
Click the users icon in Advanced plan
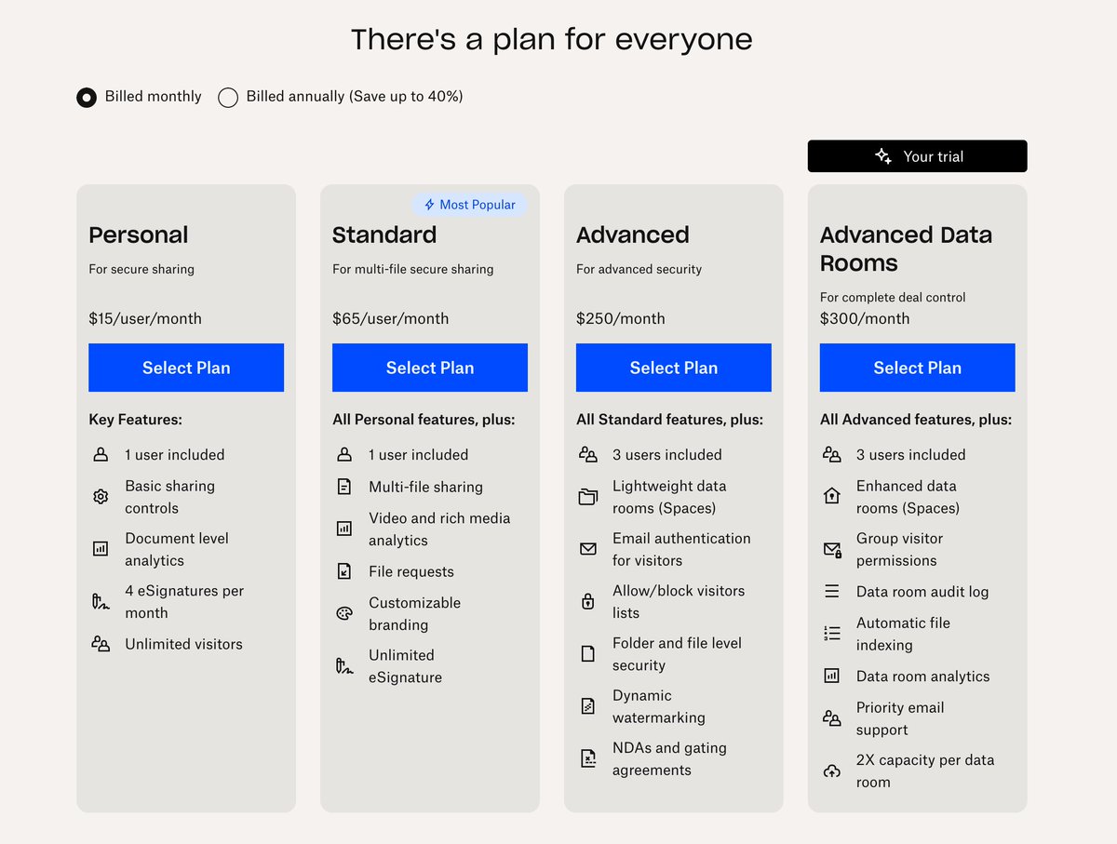pos(588,455)
